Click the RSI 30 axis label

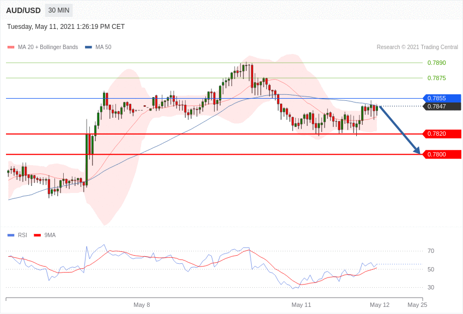point(431,287)
